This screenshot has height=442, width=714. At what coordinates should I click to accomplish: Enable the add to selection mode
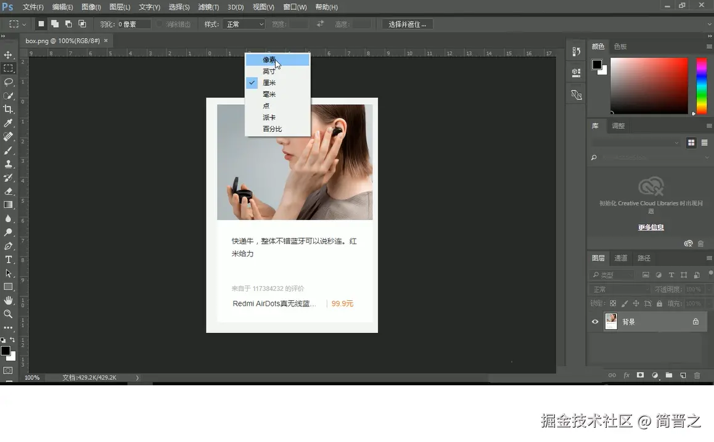pyautogui.click(x=55, y=24)
